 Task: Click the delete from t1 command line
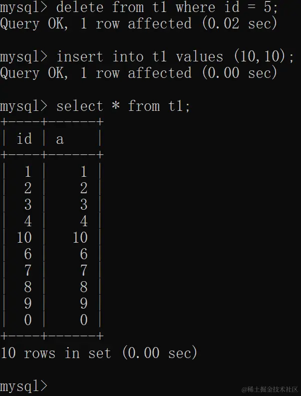tap(139, 7)
